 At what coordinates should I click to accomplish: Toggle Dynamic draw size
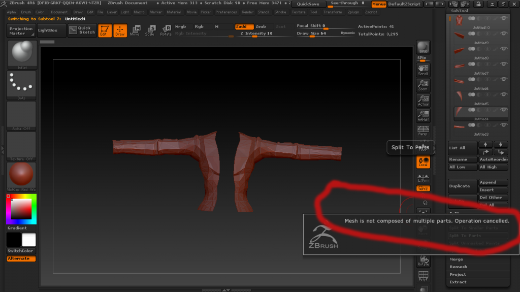click(x=347, y=33)
